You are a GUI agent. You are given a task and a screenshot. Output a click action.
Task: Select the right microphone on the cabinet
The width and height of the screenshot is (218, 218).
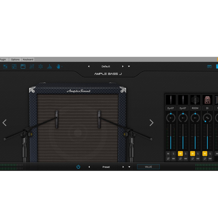click(x=99, y=119)
